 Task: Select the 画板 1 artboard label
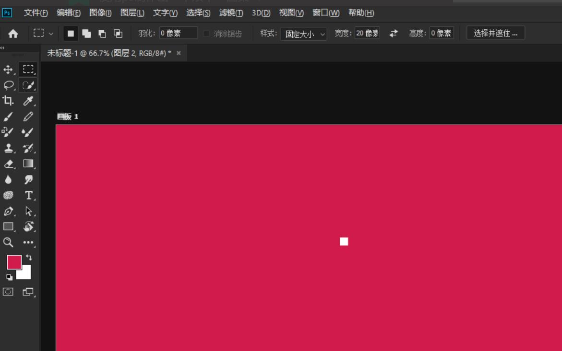(x=68, y=117)
